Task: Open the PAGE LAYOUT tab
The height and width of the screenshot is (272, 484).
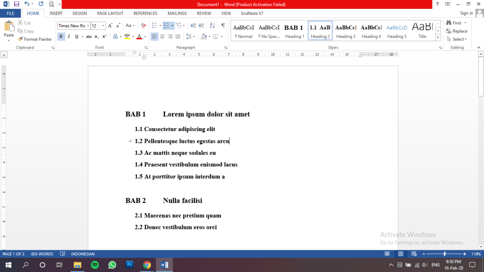Action: [110, 13]
